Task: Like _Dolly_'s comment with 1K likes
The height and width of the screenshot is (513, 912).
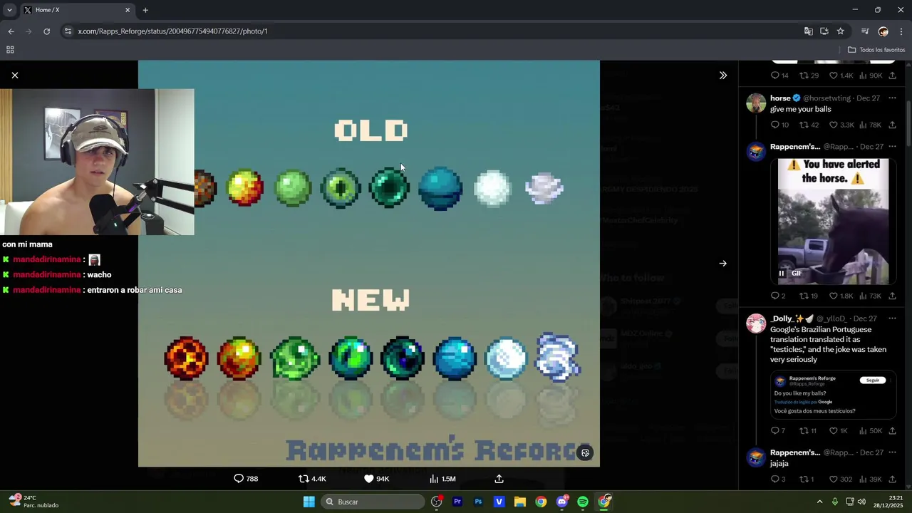Action: (x=839, y=430)
